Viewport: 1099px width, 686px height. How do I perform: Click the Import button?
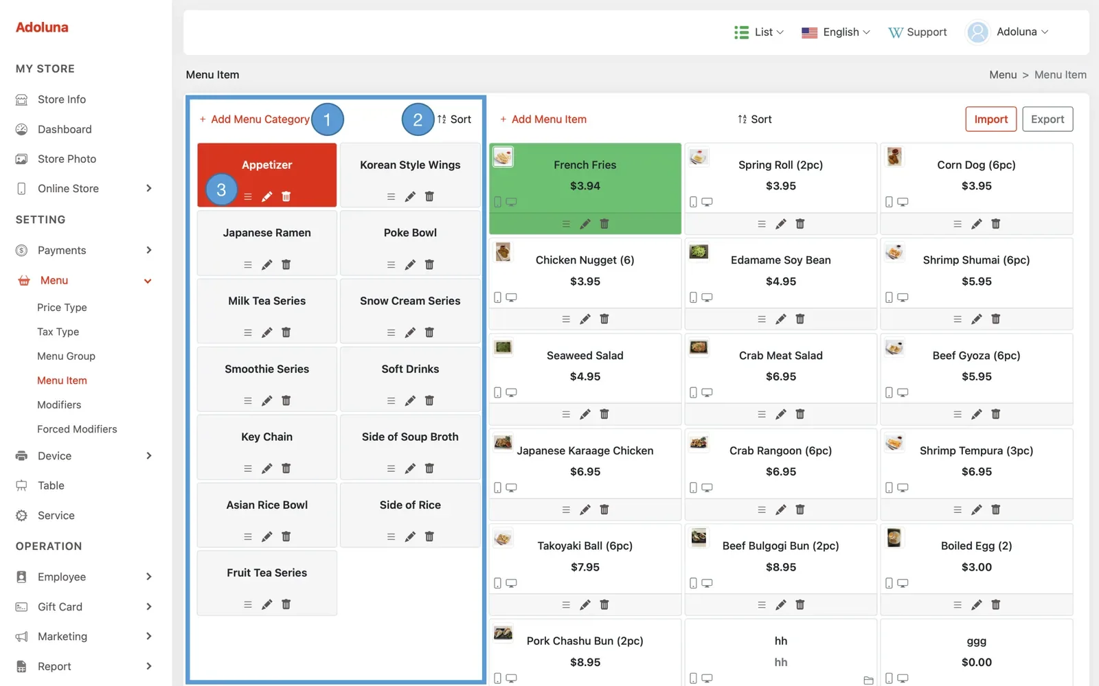(990, 119)
